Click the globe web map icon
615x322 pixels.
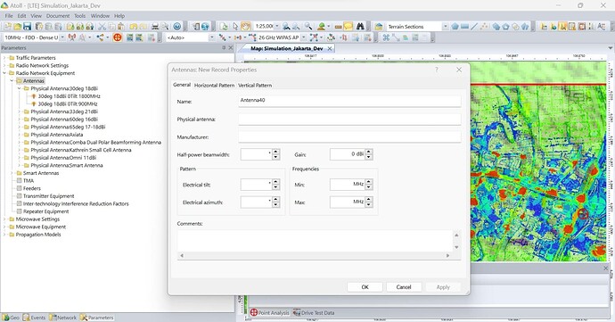click(x=205, y=26)
